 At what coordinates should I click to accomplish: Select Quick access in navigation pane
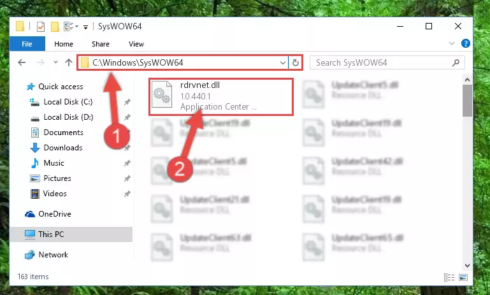click(x=61, y=87)
